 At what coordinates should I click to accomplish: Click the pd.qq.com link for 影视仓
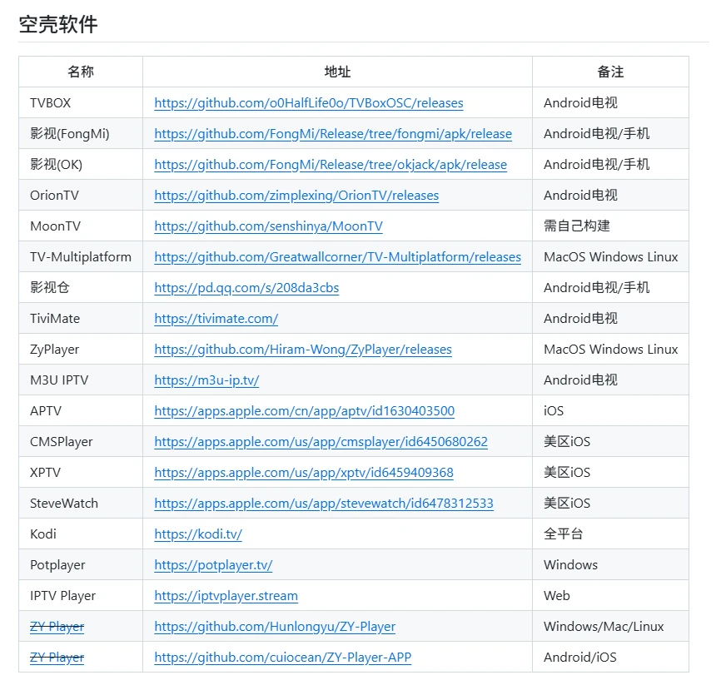tap(246, 288)
